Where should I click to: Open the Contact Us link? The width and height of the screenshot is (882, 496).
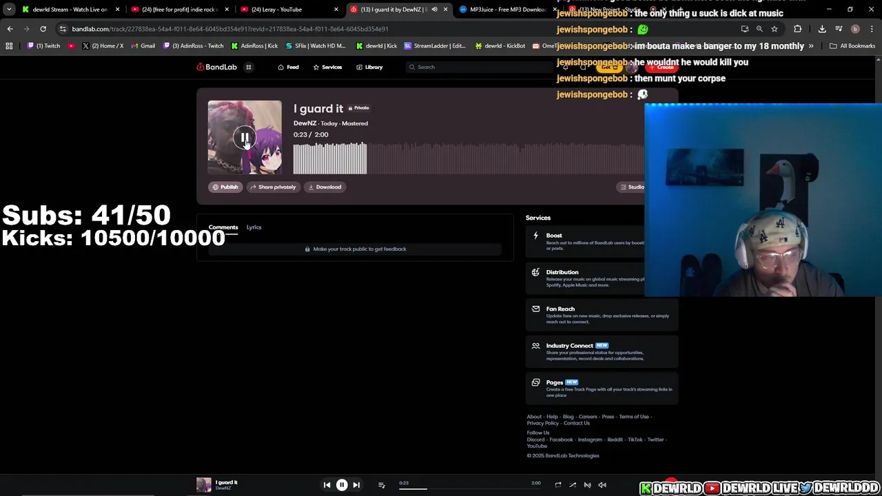pos(577,423)
